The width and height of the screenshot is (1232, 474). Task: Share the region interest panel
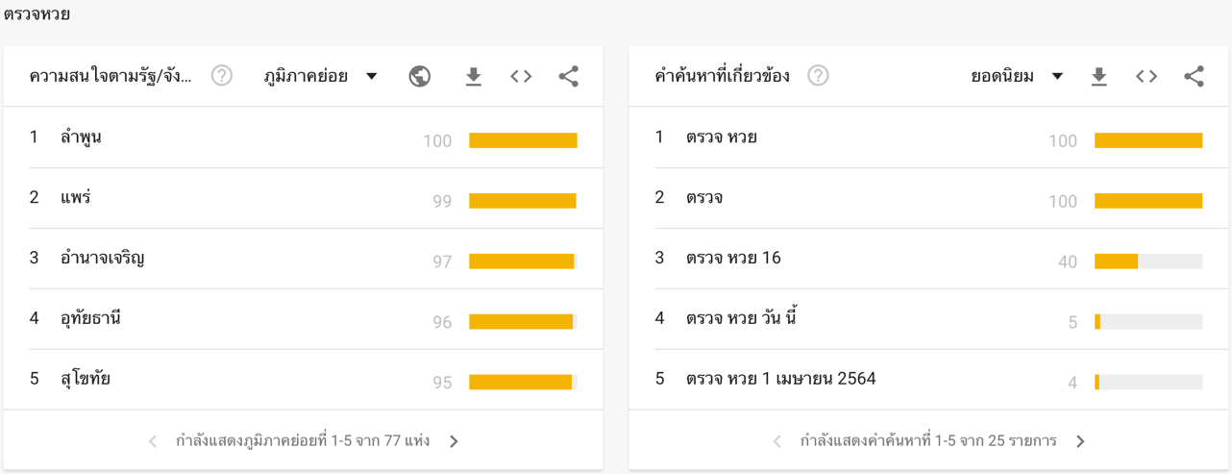(569, 76)
